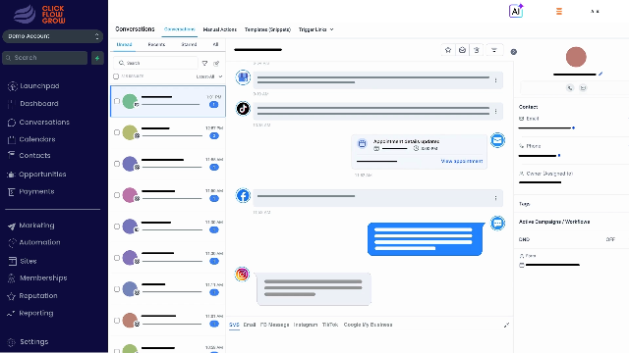Switch to Templates (Snippets) tab
The width and height of the screenshot is (629, 353).
267,29
